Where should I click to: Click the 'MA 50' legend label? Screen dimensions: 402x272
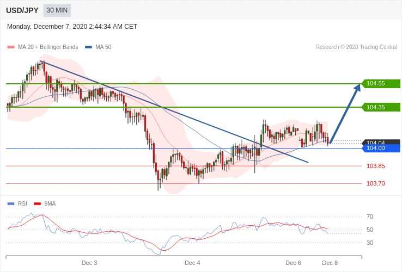click(x=103, y=47)
